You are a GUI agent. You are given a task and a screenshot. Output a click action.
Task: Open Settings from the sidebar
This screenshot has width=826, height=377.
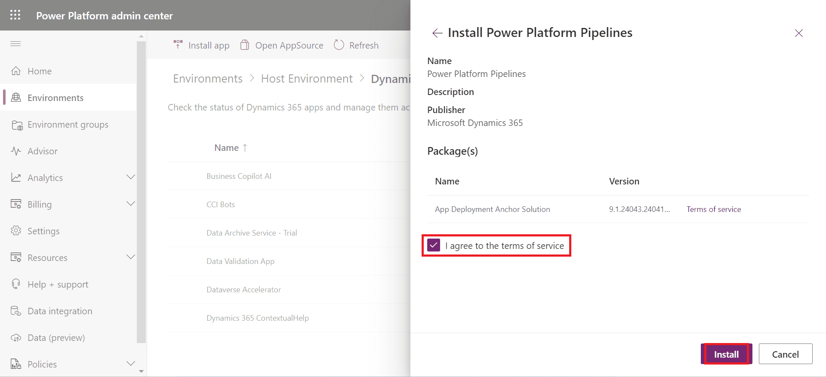[43, 231]
